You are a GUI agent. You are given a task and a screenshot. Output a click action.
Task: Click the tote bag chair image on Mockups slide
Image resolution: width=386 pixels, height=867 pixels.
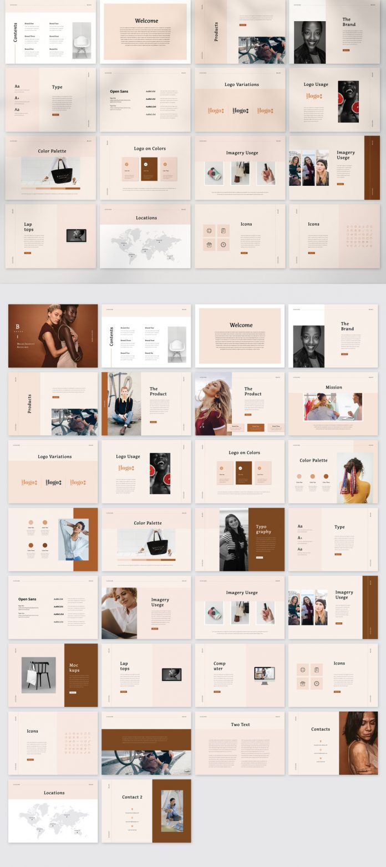pyautogui.click(x=39, y=675)
